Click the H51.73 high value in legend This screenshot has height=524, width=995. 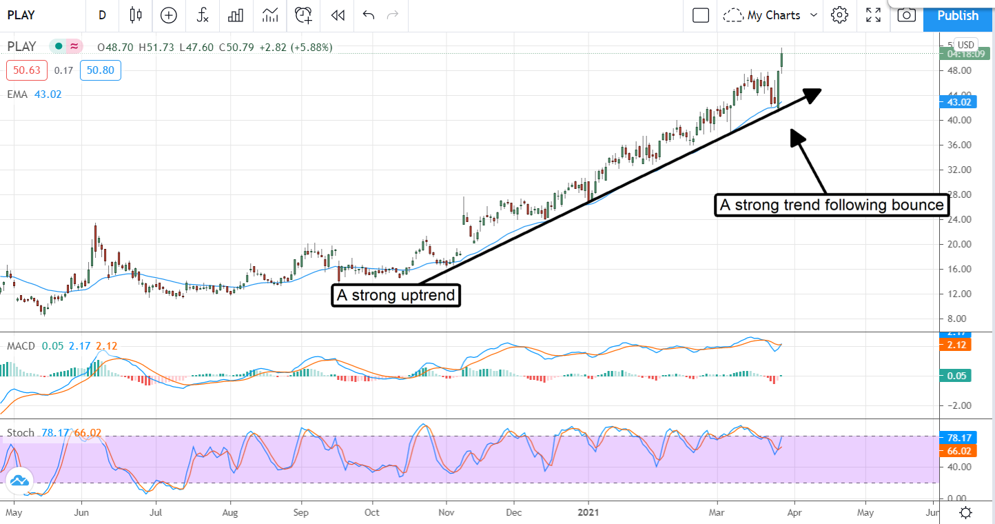pos(156,48)
